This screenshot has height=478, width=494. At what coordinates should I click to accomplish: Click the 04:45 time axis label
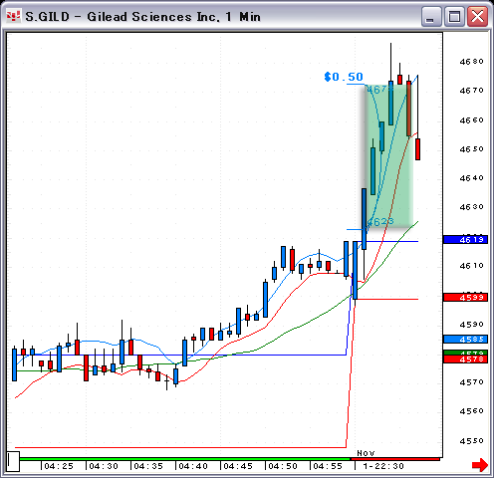pos(238,466)
